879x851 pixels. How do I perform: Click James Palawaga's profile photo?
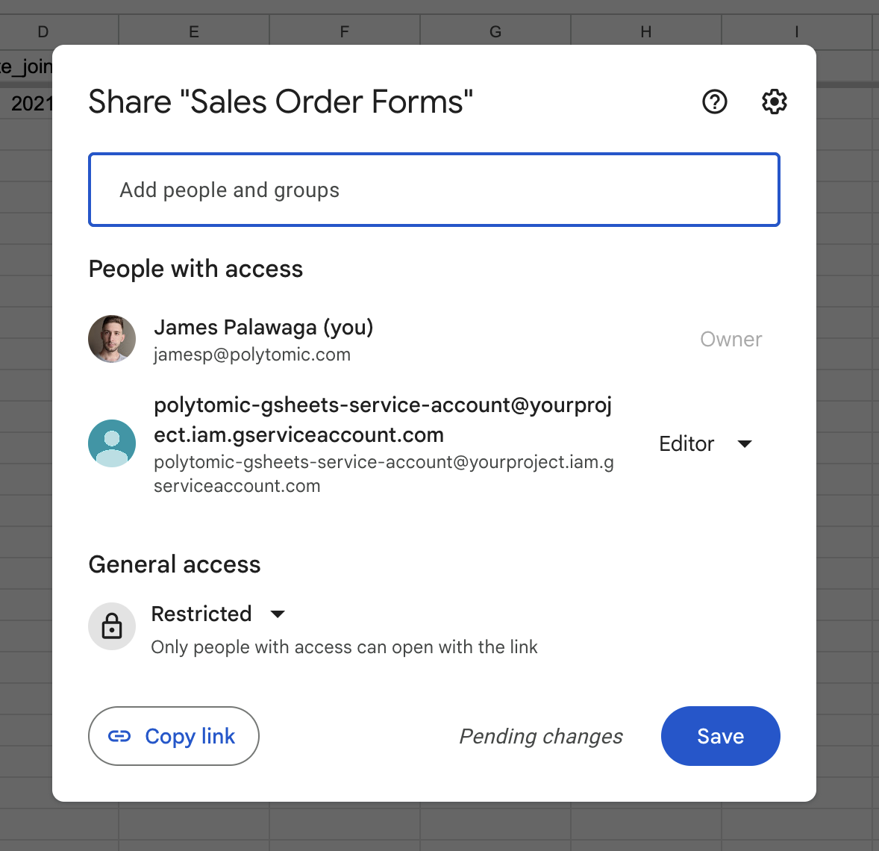(x=112, y=339)
